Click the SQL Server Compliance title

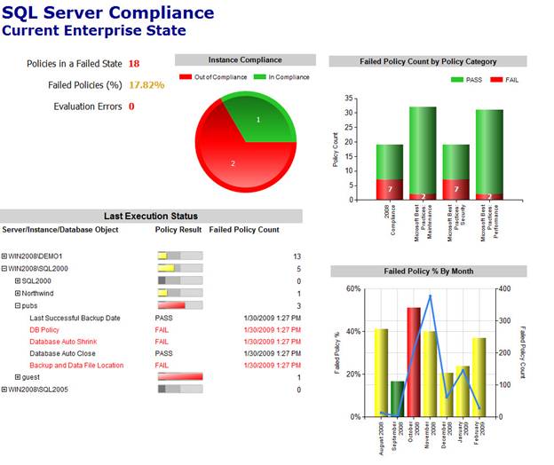click(x=107, y=12)
